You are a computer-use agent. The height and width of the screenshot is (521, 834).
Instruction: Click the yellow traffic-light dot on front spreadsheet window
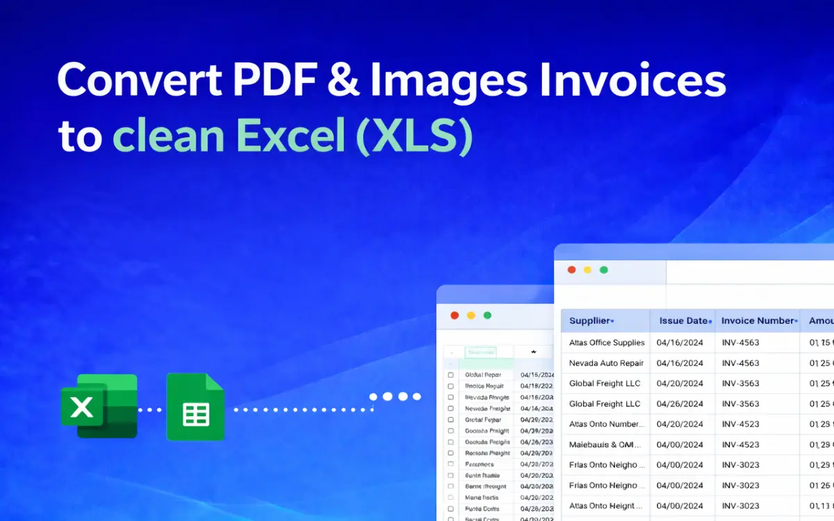pos(588,270)
